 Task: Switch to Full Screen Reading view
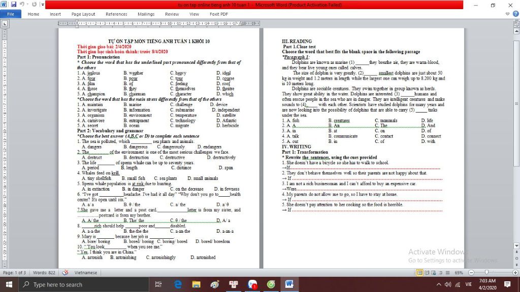tap(427, 273)
